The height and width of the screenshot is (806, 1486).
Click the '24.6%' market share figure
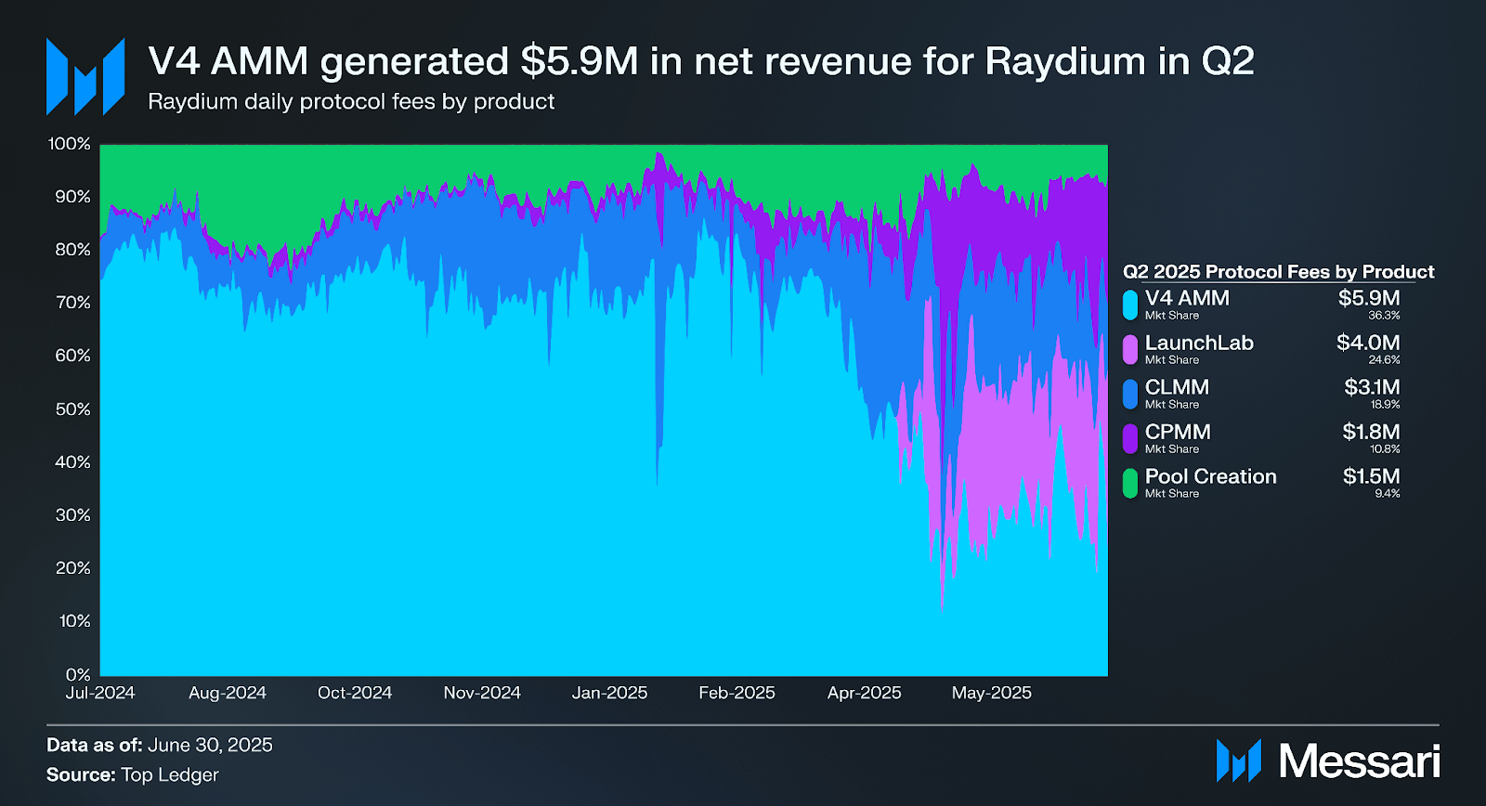(x=1384, y=360)
